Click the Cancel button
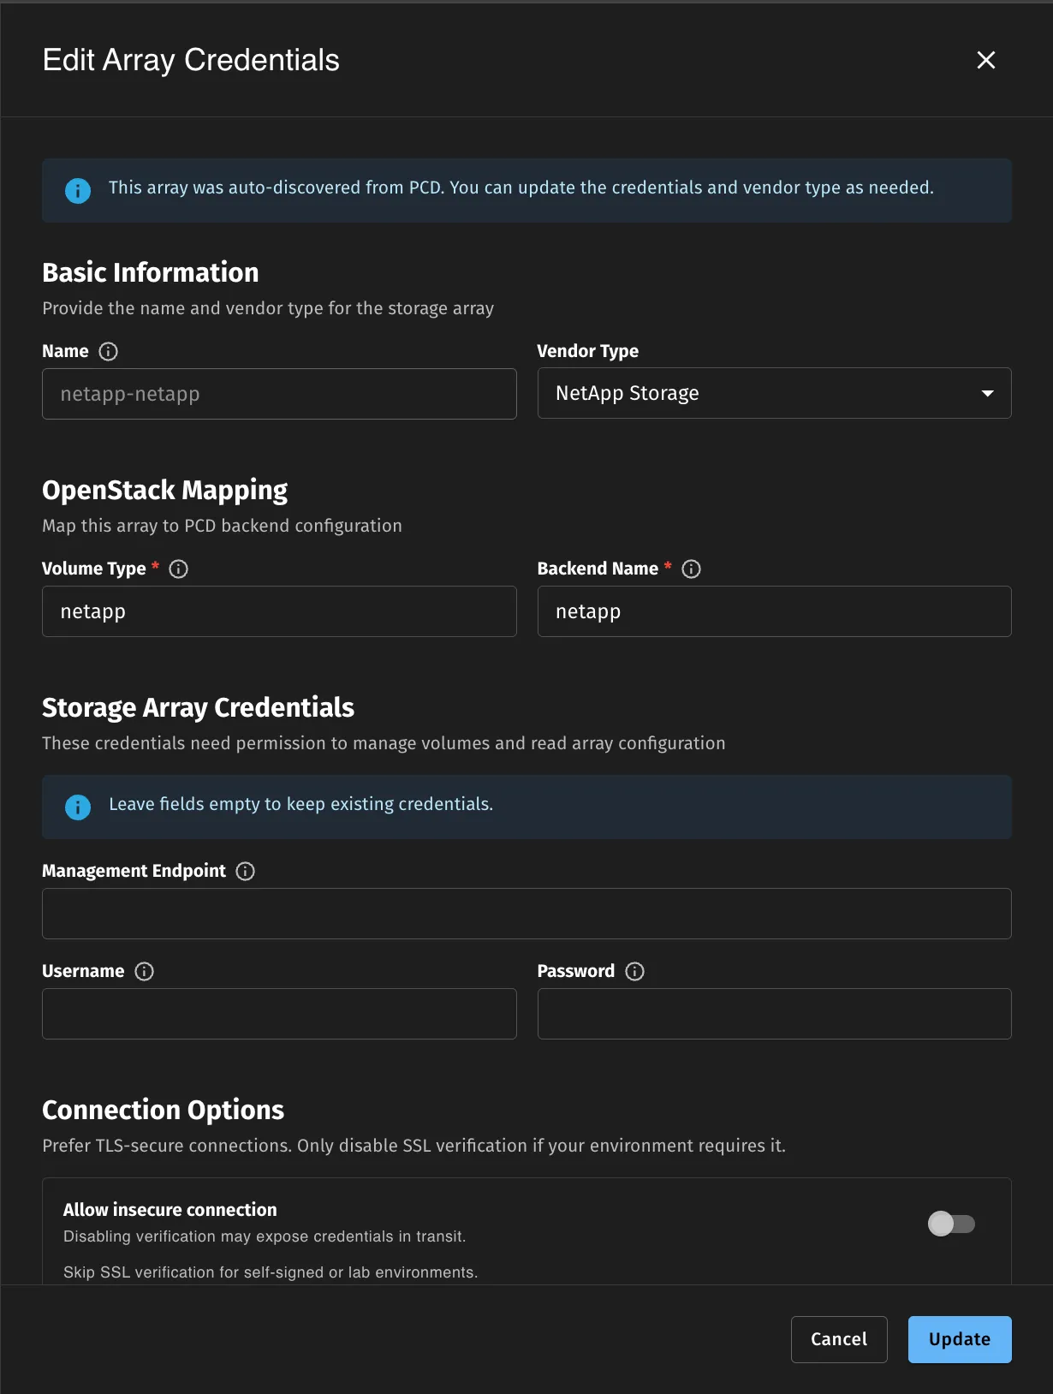 [x=838, y=1339]
